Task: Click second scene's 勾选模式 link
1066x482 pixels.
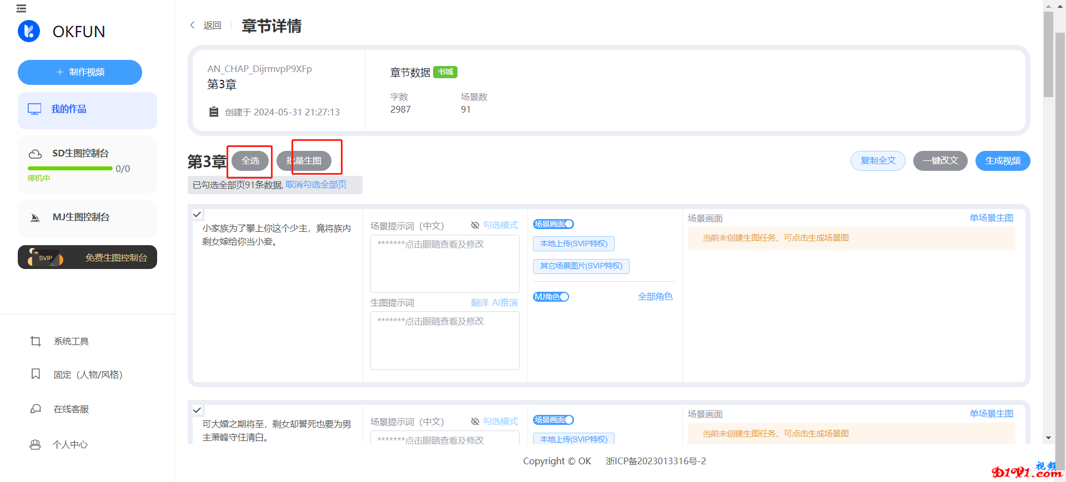Action: point(500,422)
